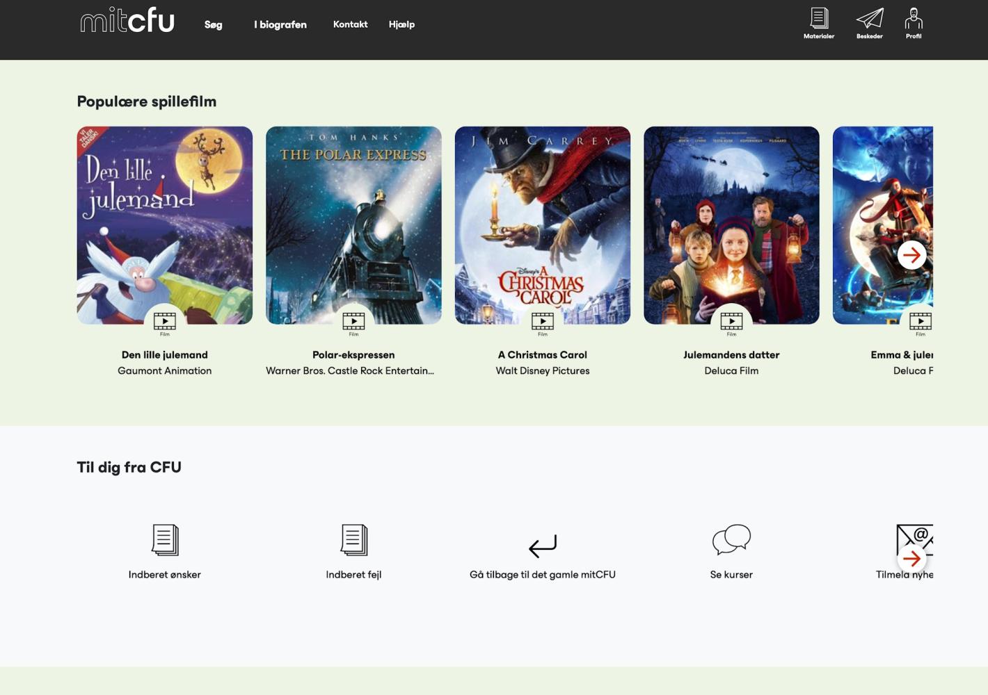Click the Indberet ønsker document icon
The image size is (988, 695).
coord(165,540)
